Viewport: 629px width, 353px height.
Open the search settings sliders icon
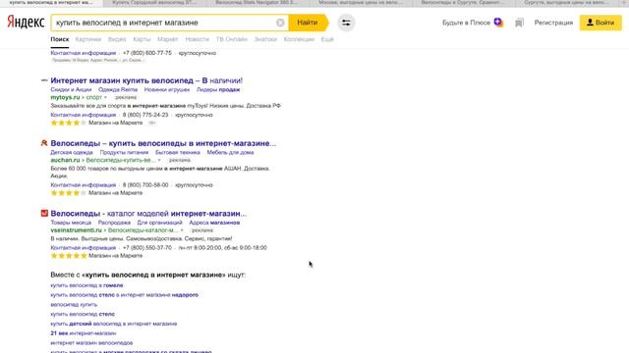pyautogui.click(x=346, y=23)
